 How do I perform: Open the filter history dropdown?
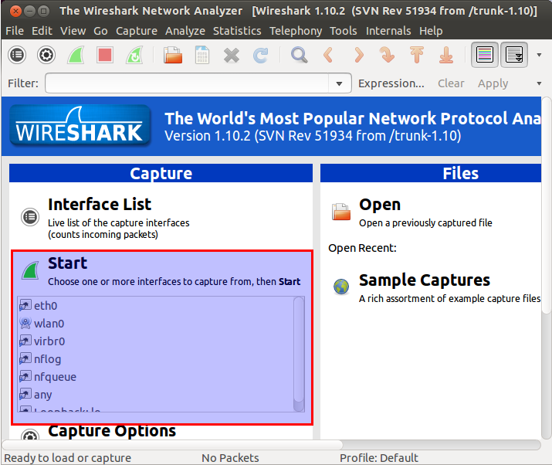click(340, 83)
